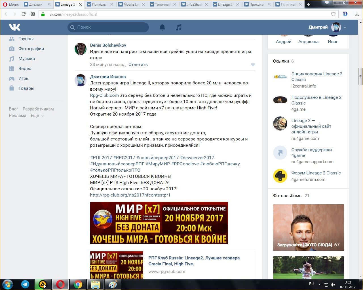
Task: Reload the page with the refresh icon
Action: tap(24, 14)
